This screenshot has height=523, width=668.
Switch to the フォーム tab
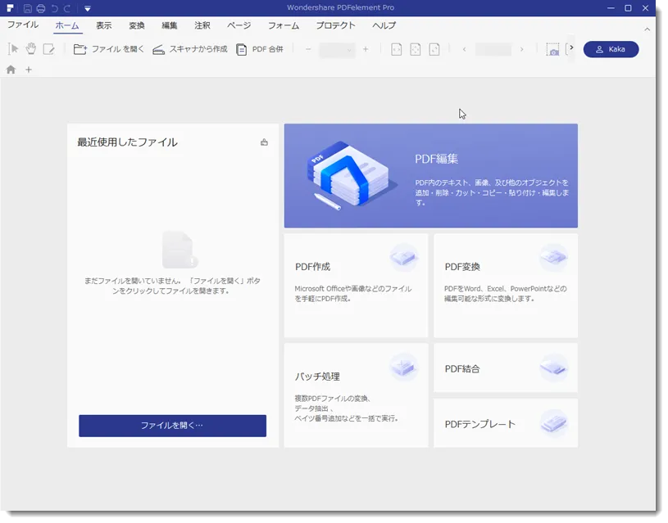pyautogui.click(x=284, y=25)
